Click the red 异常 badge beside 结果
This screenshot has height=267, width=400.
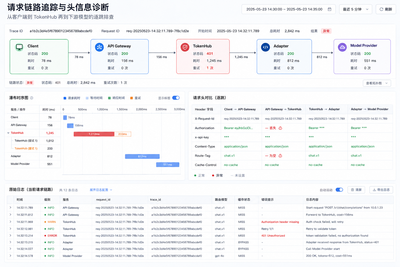point(326,31)
